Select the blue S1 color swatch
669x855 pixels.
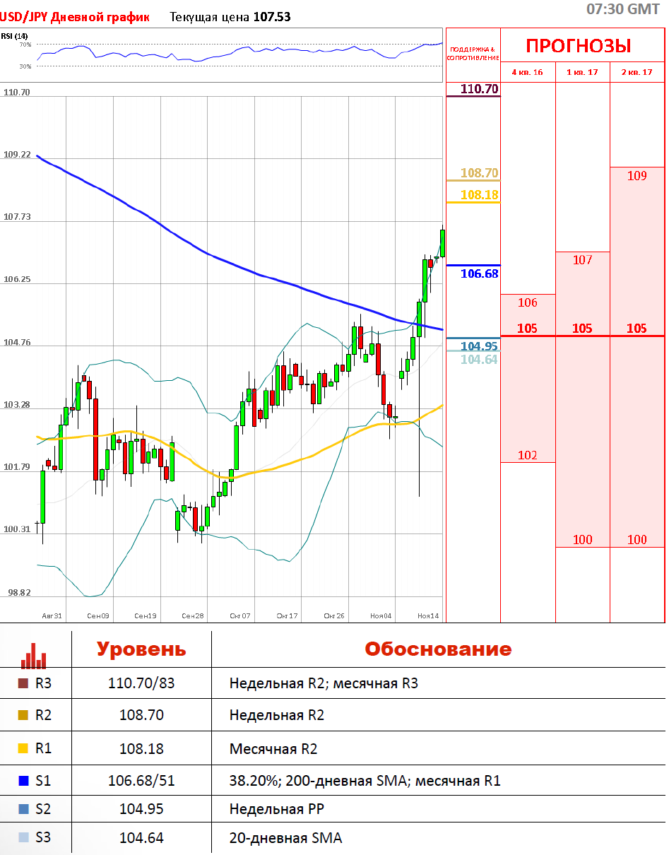(x=23, y=781)
